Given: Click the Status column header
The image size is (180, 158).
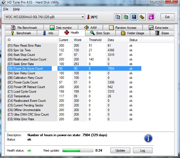Looking at the screenshot, I should pyautogui.click(x=134, y=40).
